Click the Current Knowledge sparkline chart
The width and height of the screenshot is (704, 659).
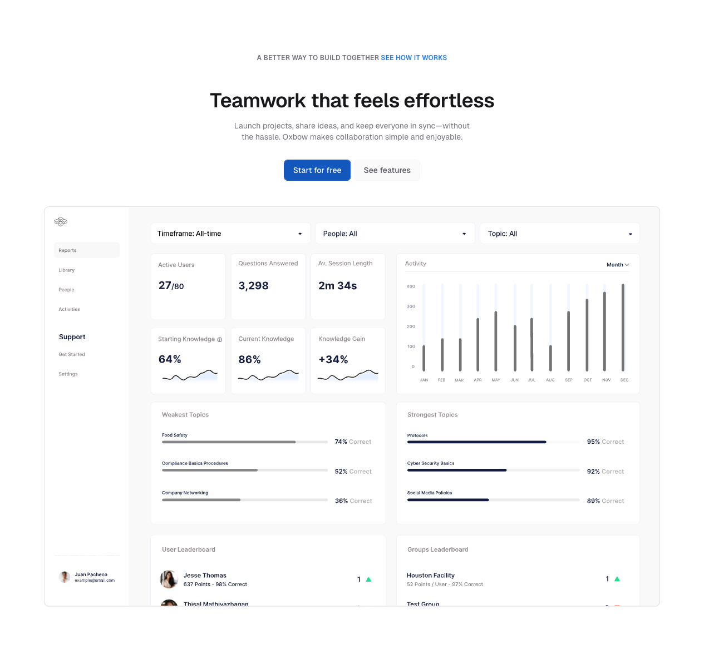(268, 376)
